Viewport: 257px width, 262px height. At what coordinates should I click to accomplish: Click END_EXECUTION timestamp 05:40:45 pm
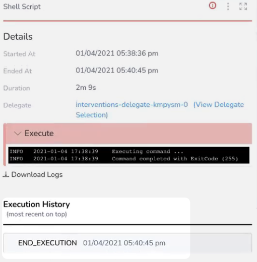click(x=124, y=243)
